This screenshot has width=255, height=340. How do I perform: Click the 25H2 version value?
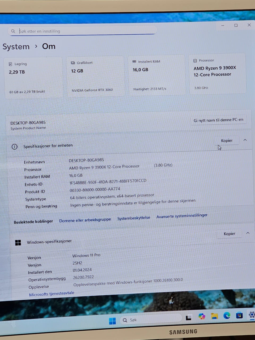77,263
